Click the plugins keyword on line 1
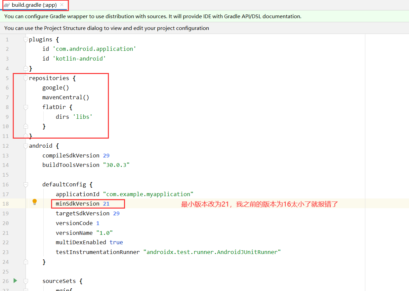 41,39
